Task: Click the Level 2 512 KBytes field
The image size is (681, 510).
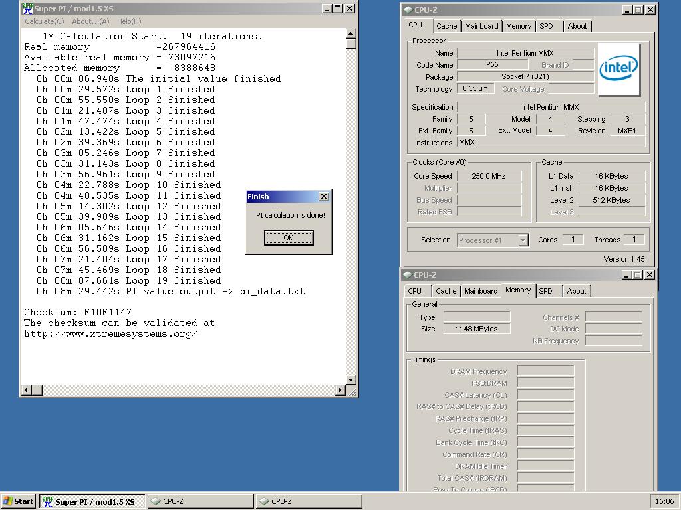Action: pyautogui.click(x=612, y=200)
